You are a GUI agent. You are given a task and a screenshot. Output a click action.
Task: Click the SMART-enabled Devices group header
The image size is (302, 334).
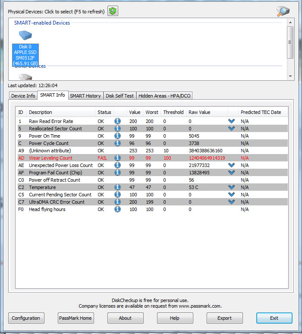coord(42,23)
